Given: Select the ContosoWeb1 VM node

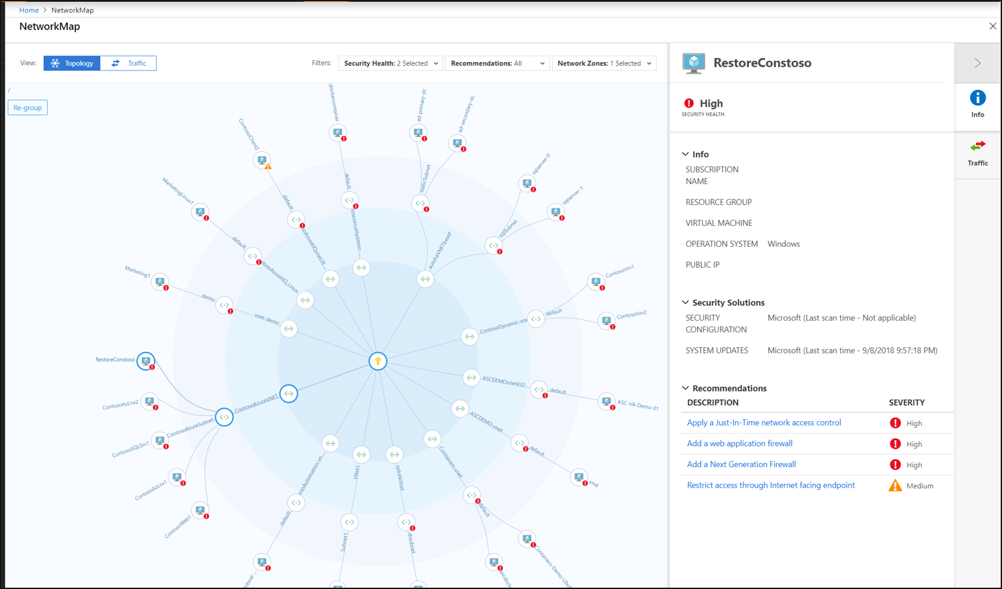Looking at the screenshot, I should [x=200, y=510].
